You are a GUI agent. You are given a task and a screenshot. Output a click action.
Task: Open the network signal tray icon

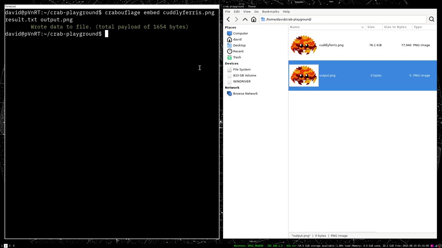[436, 246]
